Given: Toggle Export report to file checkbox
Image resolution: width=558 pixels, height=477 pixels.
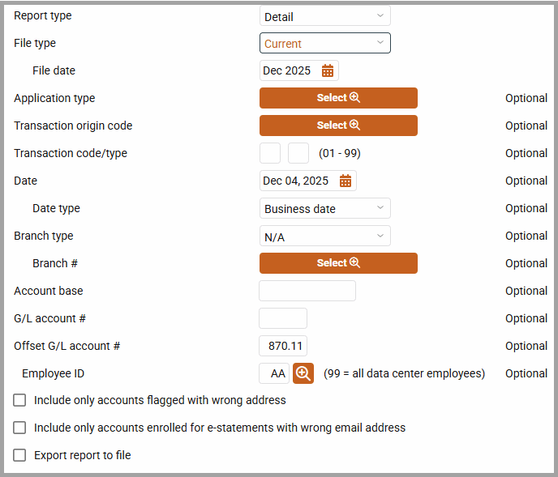Looking at the screenshot, I should click(x=20, y=455).
